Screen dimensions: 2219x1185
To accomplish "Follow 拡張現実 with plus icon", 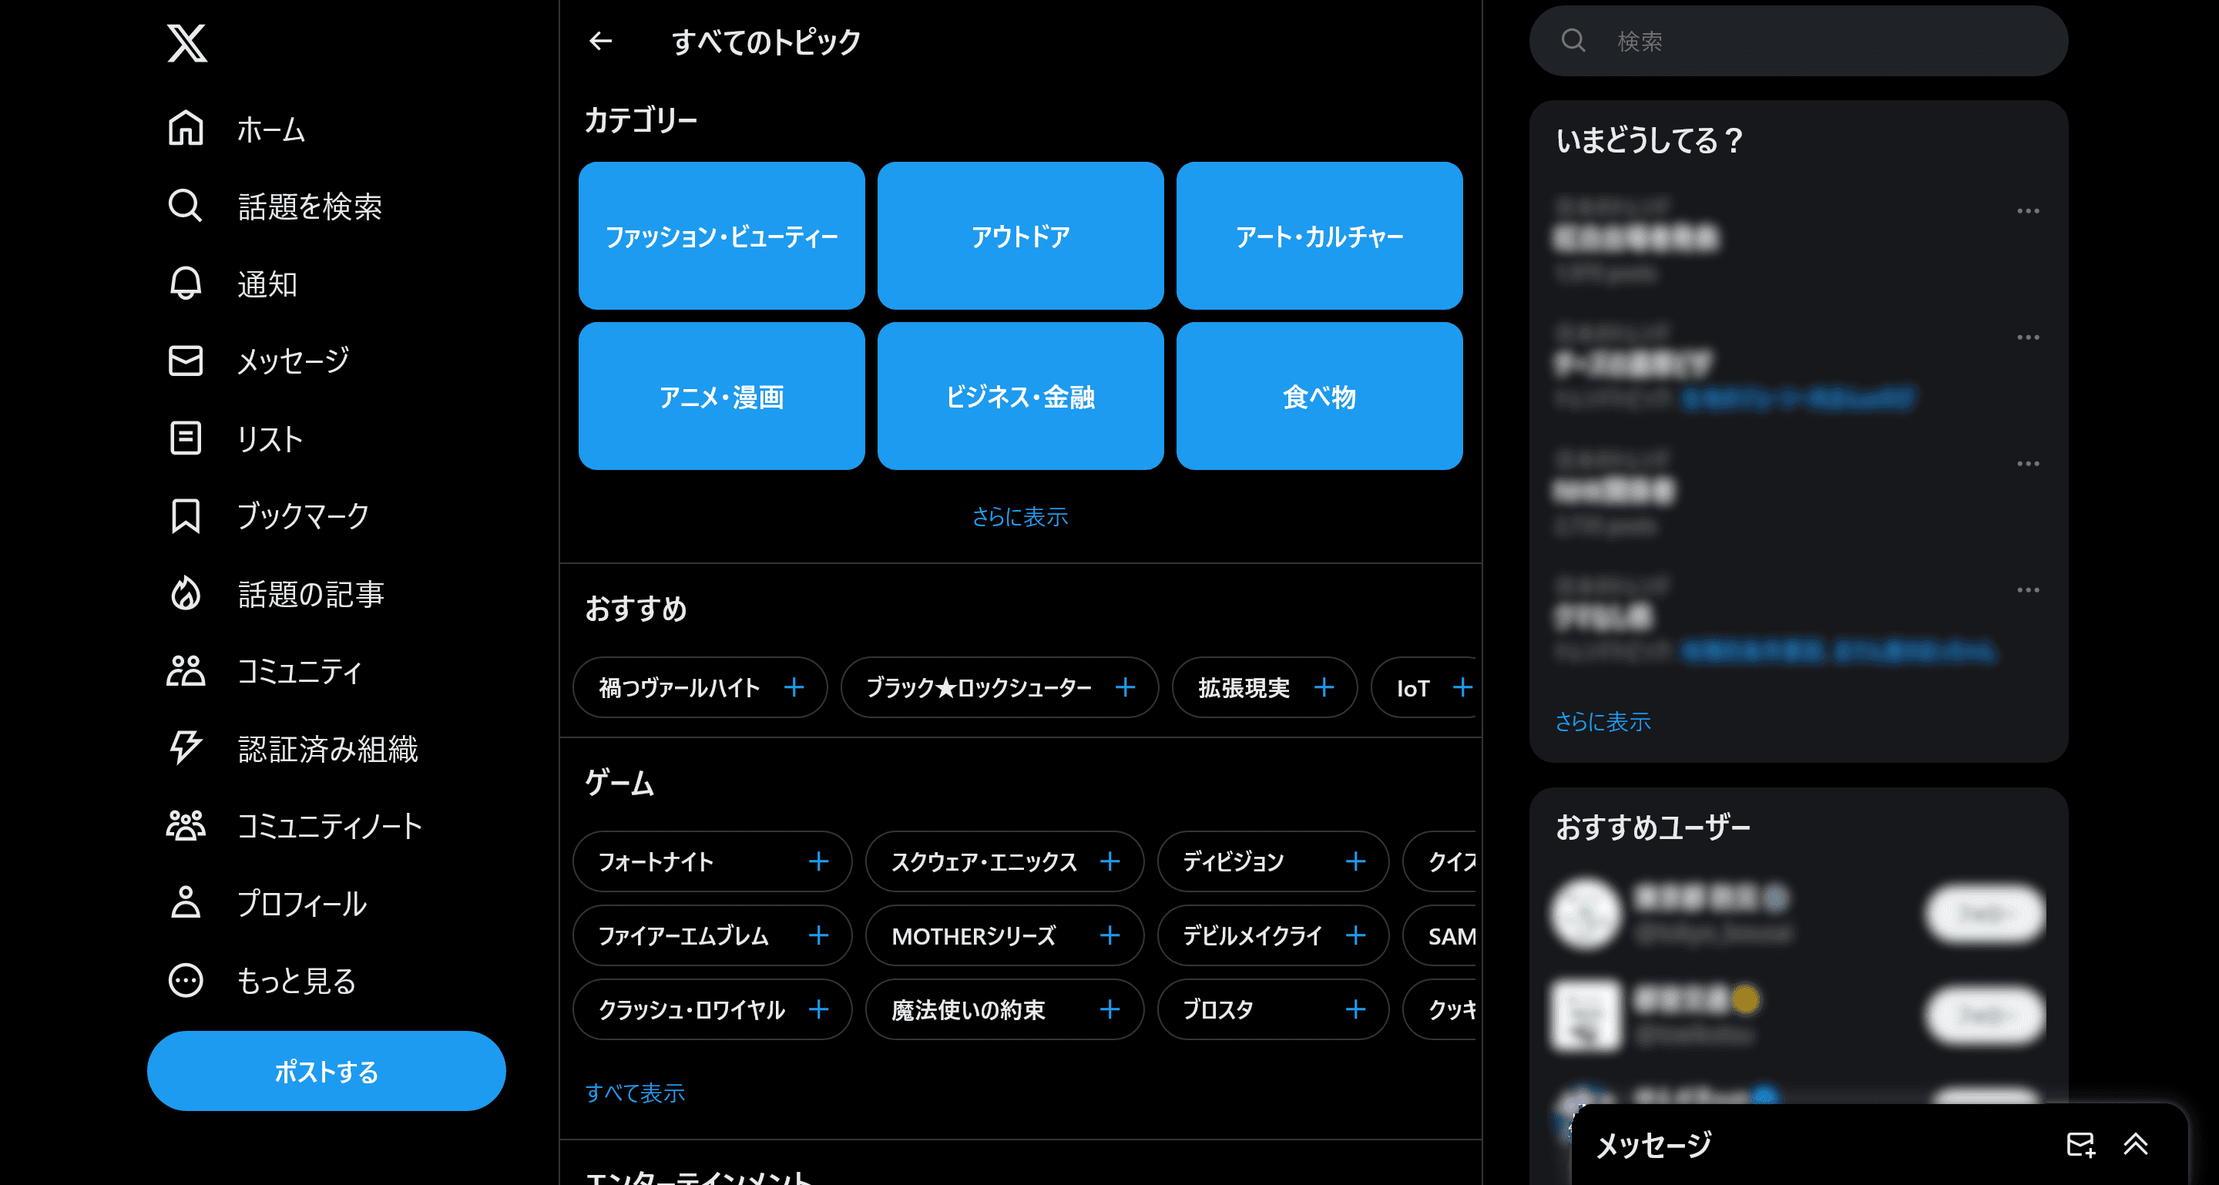I will click(1324, 687).
